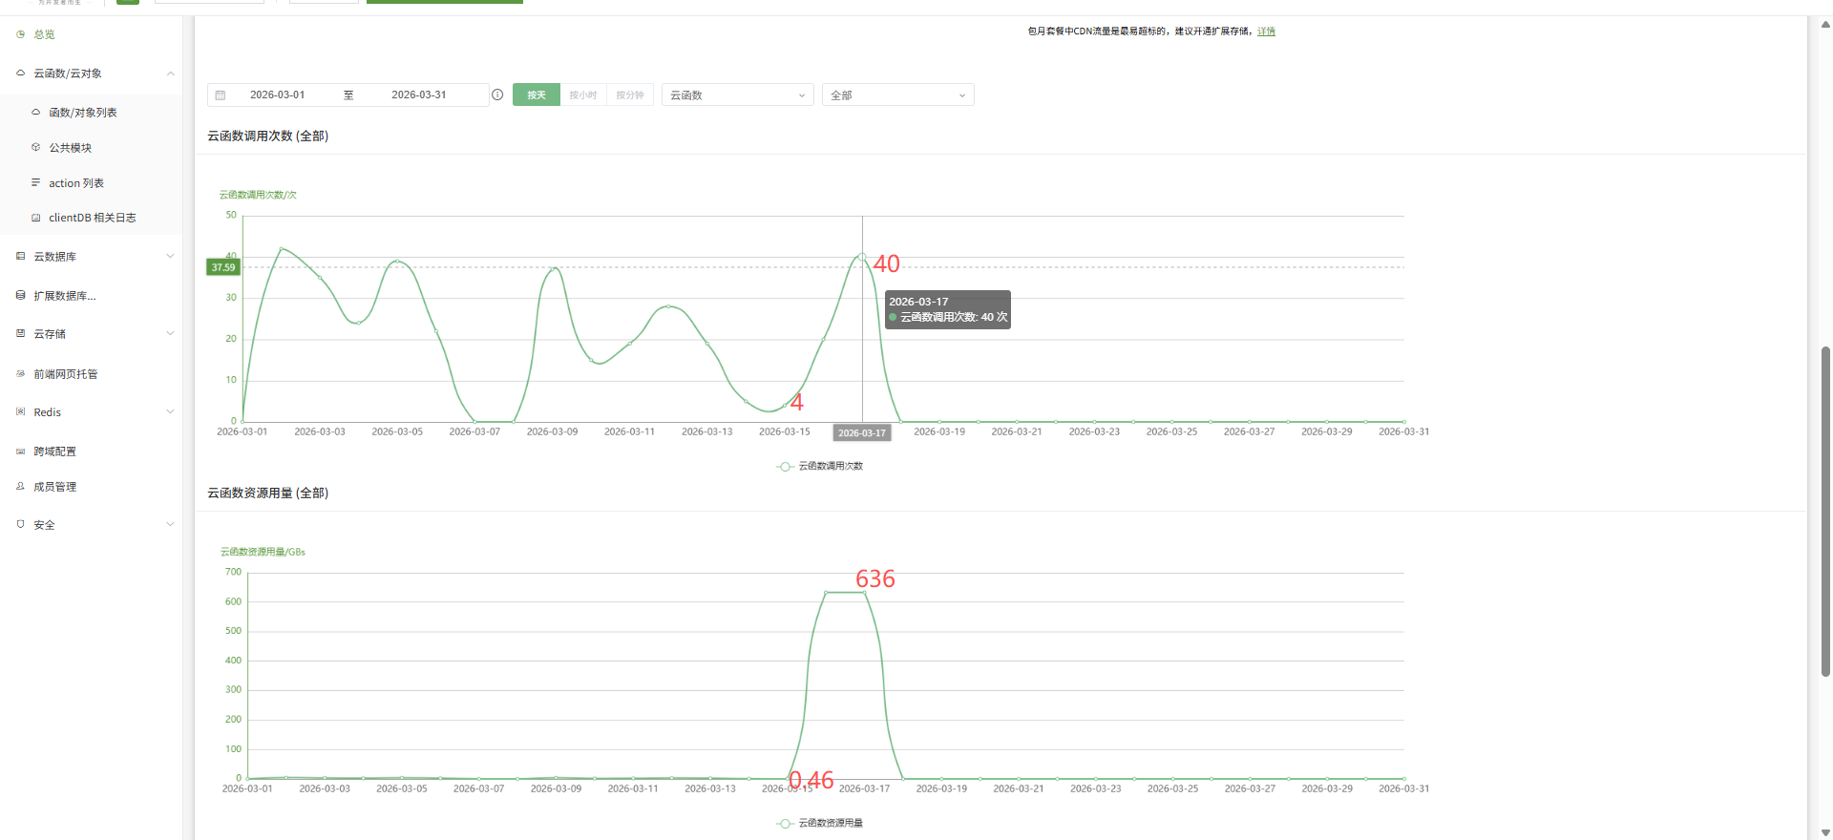Click the start date field 2026-03-01
Screen dimensions: 1833x840
pos(278,95)
